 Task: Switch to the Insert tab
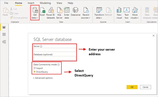click(31, 3)
